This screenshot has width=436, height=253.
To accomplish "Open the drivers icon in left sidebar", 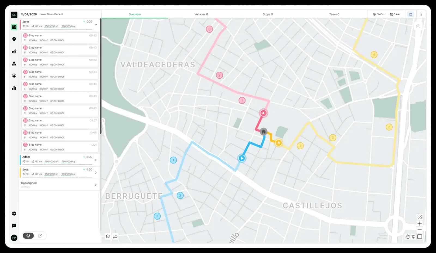I will pyautogui.click(x=14, y=63).
